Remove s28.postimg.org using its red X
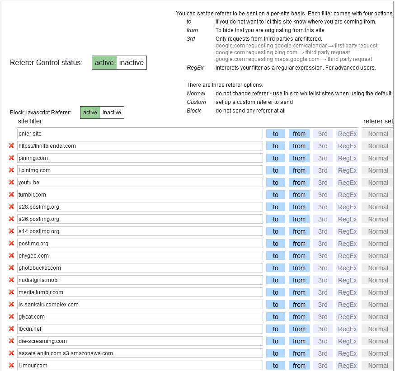Viewport: 395px width, 371px height. [11, 207]
